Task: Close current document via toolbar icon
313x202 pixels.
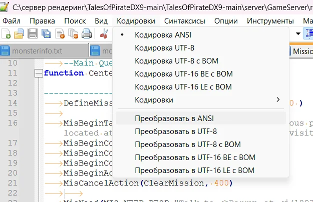Action: click(x=60, y=34)
